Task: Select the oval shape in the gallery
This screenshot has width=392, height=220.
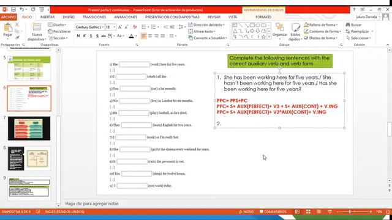Action: click(258, 25)
